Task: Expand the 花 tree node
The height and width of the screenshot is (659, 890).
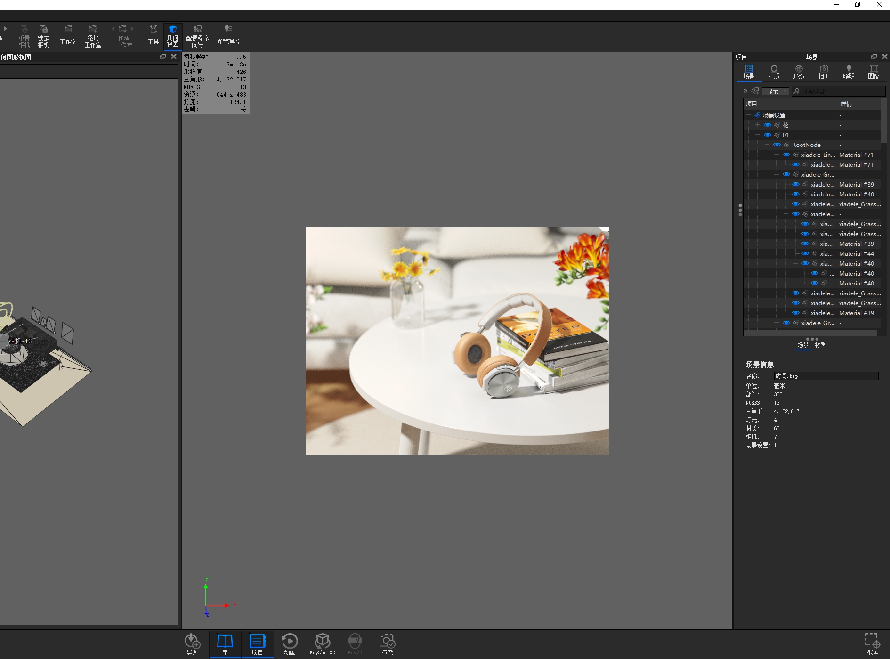Action: 758,125
